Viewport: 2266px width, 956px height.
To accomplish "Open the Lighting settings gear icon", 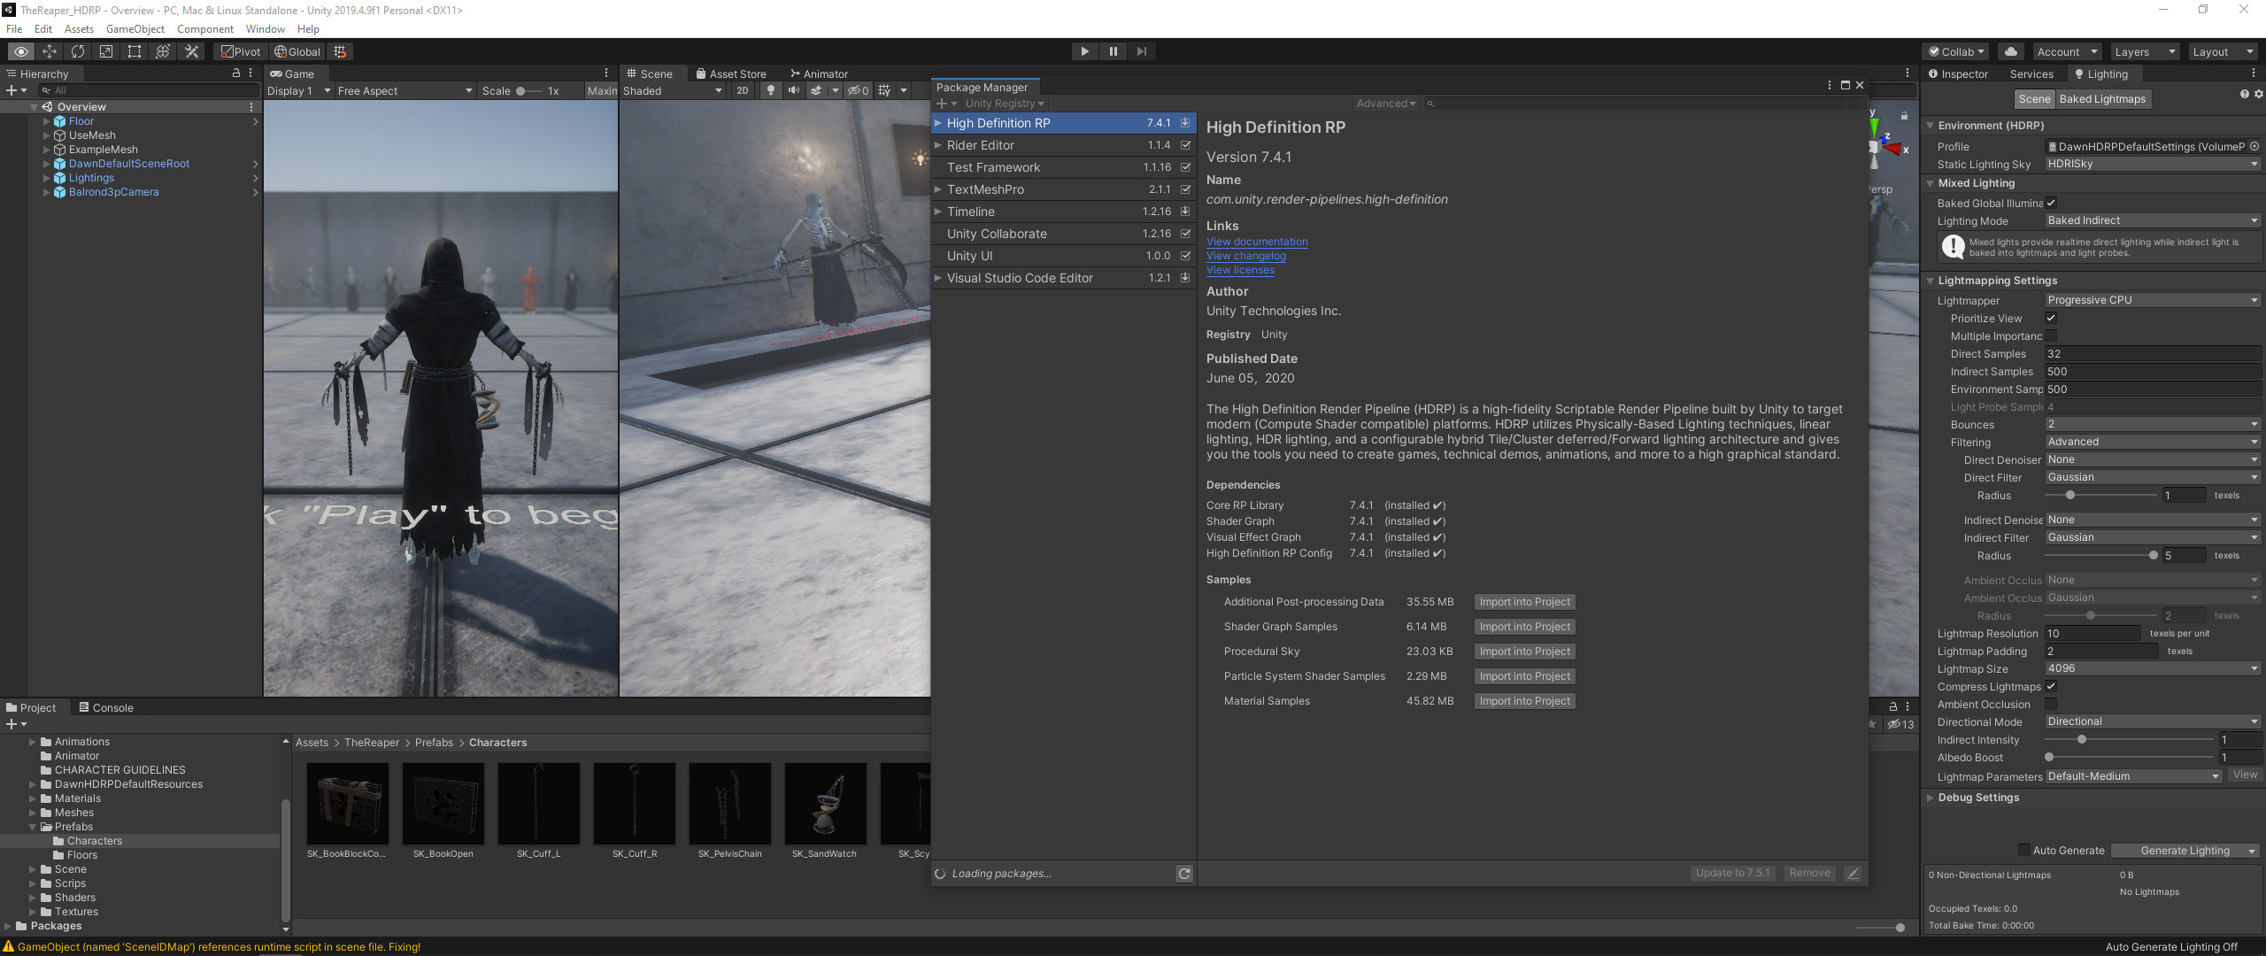I will pos(2258,94).
